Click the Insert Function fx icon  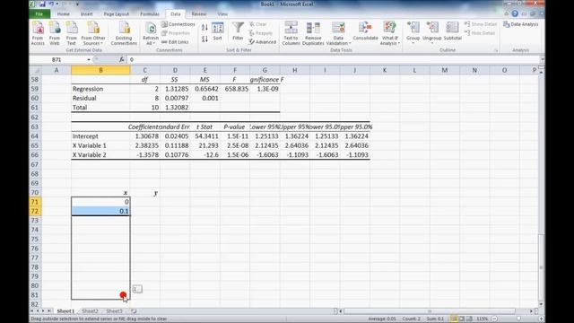click(122, 59)
